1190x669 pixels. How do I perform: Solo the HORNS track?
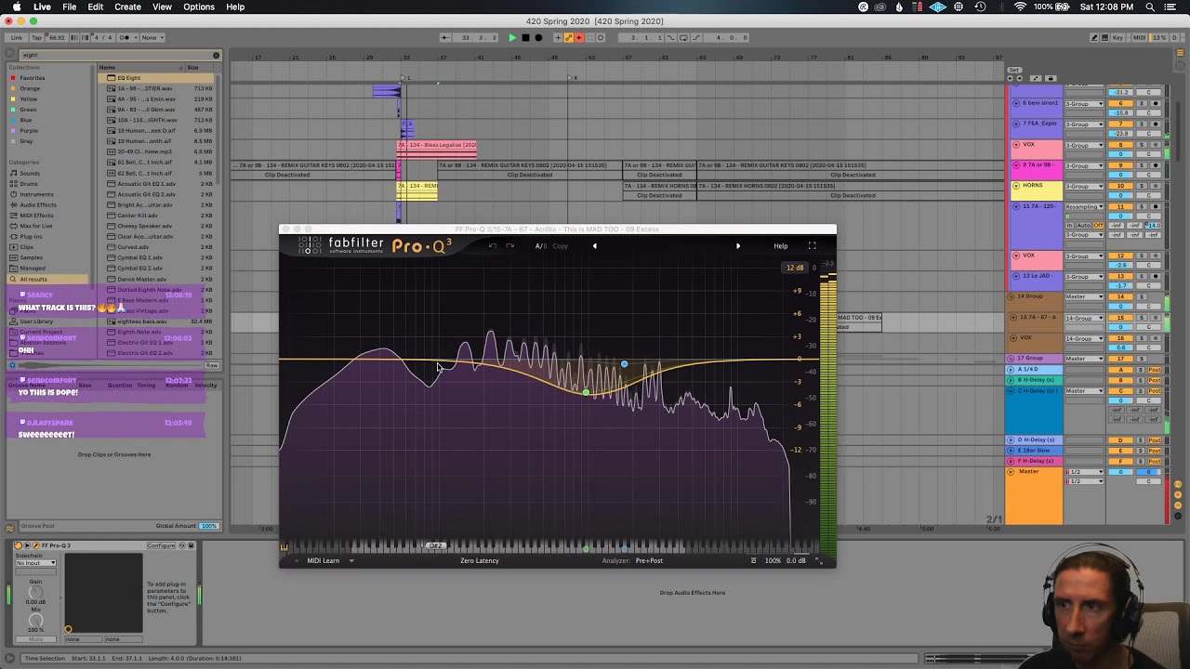[x=1142, y=186]
